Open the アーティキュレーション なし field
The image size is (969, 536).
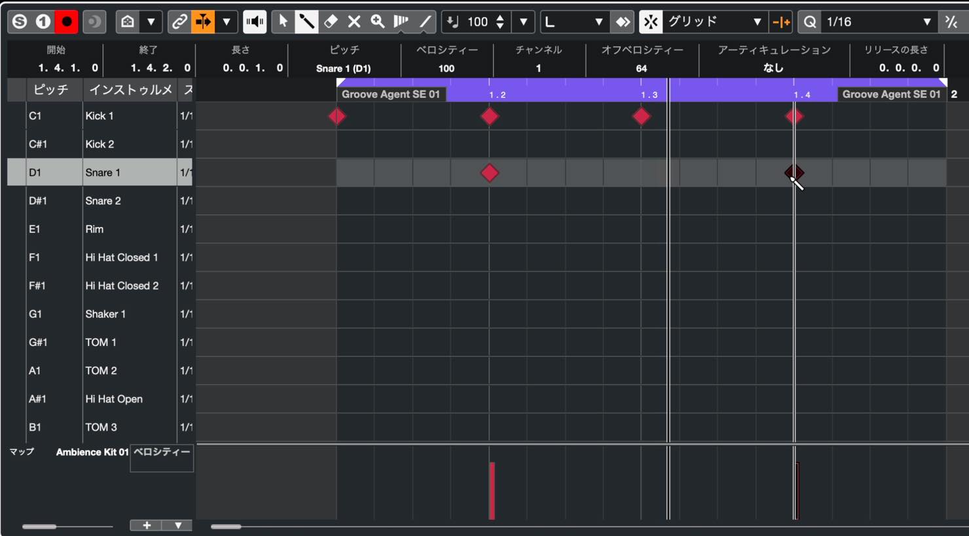pyautogui.click(x=773, y=68)
